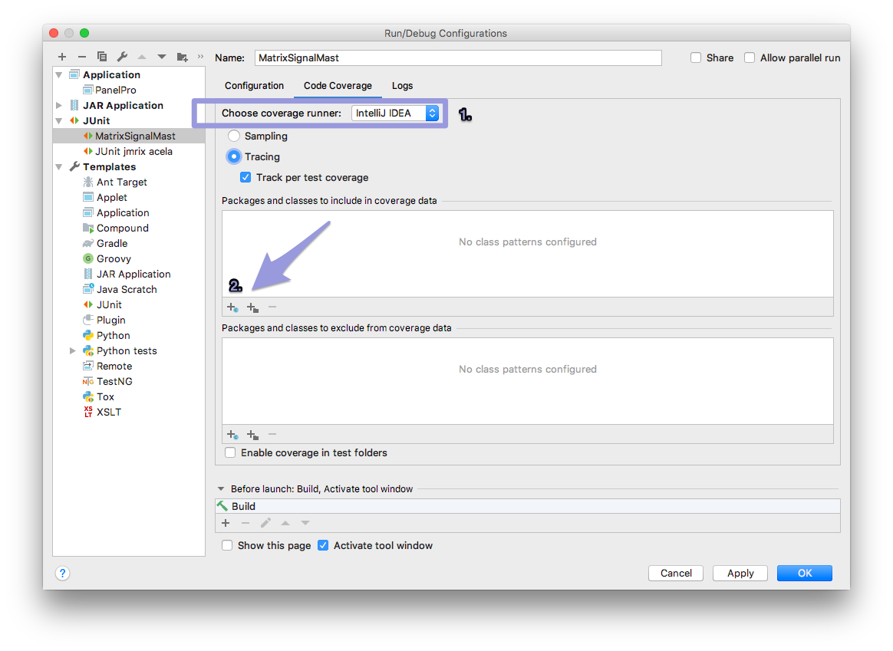Open the coverage runner dropdown
This screenshot has height=651, width=893.
(396, 113)
